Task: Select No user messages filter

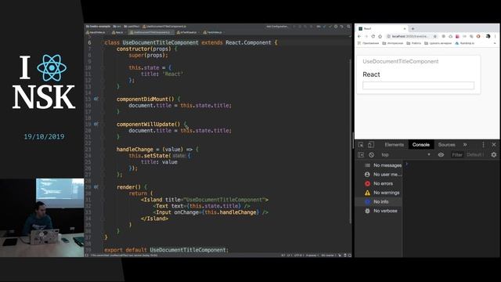Action: coord(379,175)
